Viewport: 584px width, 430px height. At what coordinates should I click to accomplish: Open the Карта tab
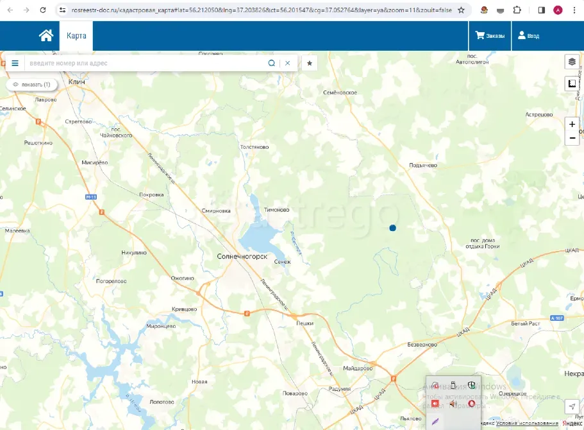(x=76, y=36)
